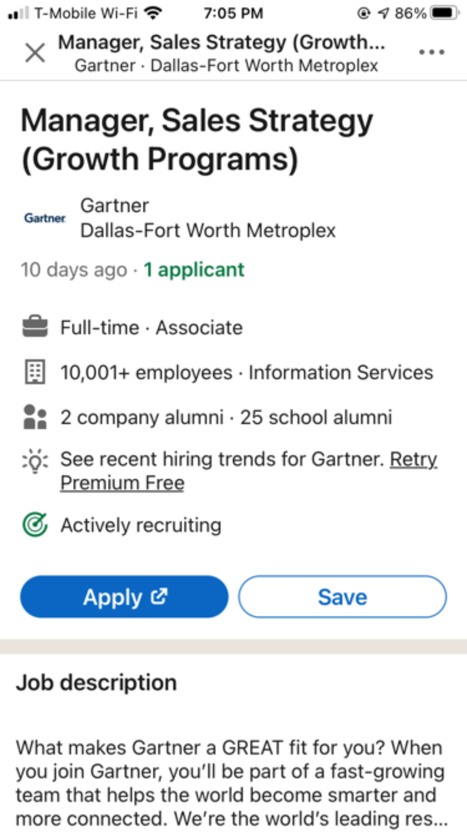The width and height of the screenshot is (467, 832).
Task: Open the Gartner company name link
Action: [114, 206]
